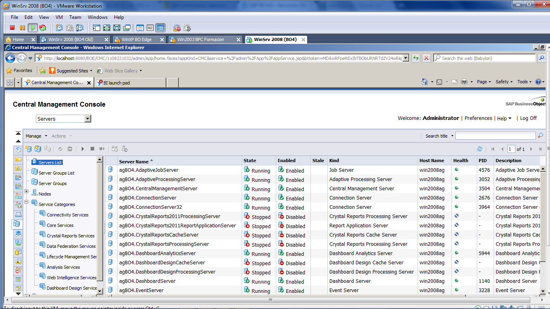
Task: Click the VMware suspend pause icon
Action: (22, 28)
